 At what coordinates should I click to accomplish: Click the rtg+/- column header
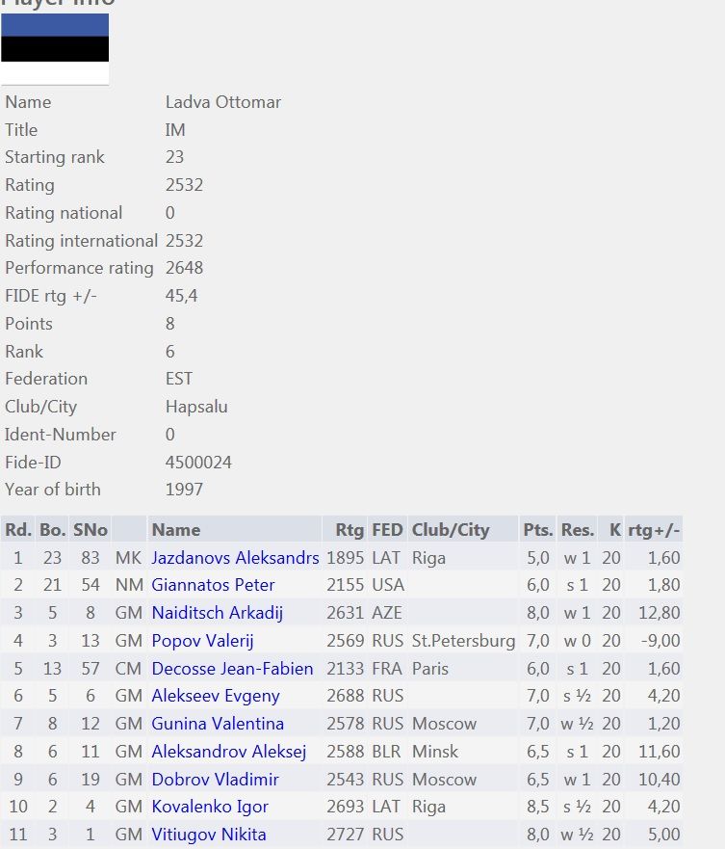654,530
